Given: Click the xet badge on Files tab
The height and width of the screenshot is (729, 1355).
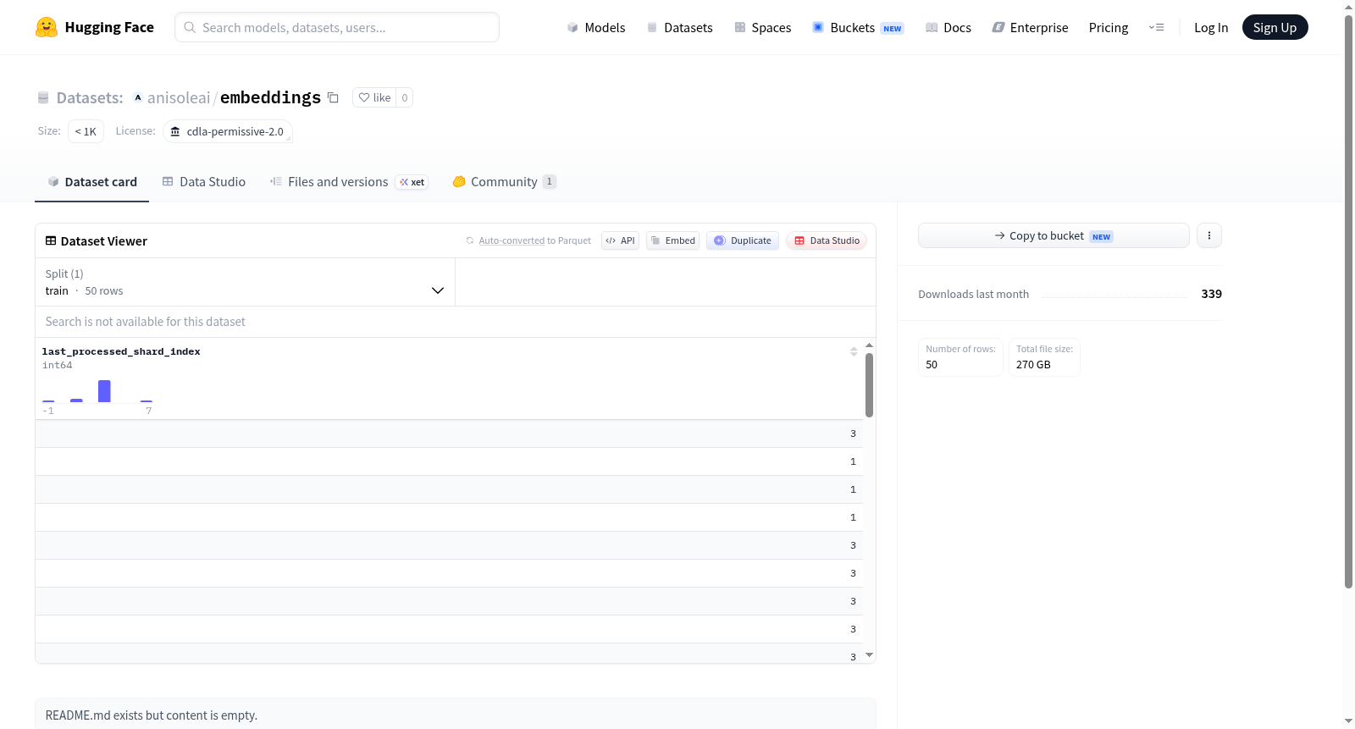Looking at the screenshot, I should 412,182.
